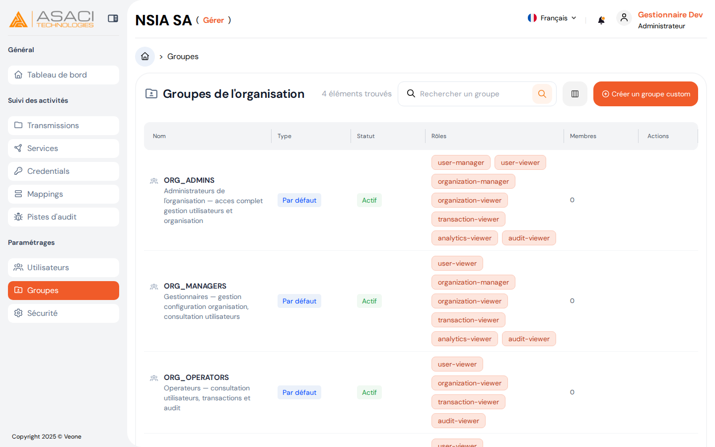Click Par défaut badge in ORG_ADMINS row
715x447 pixels.
click(x=299, y=200)
